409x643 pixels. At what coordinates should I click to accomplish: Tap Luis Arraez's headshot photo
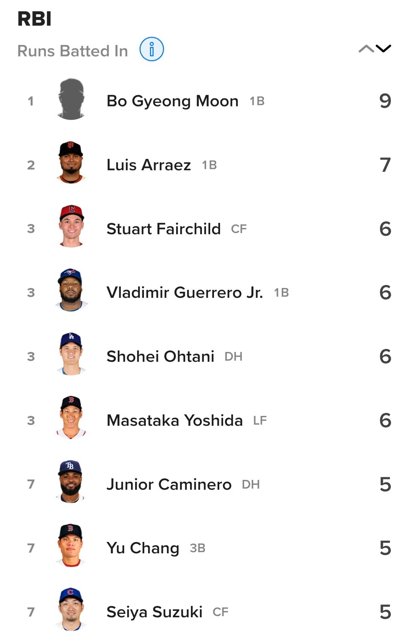click(x=71, y=163)
